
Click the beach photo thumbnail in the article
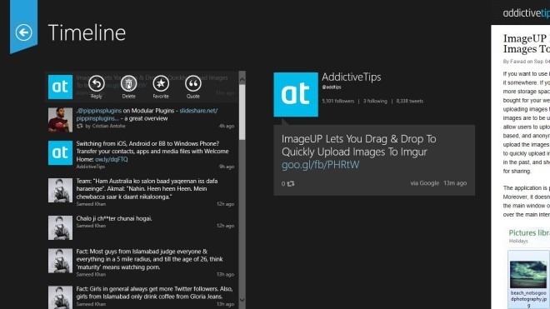click(x=527, y=274)
